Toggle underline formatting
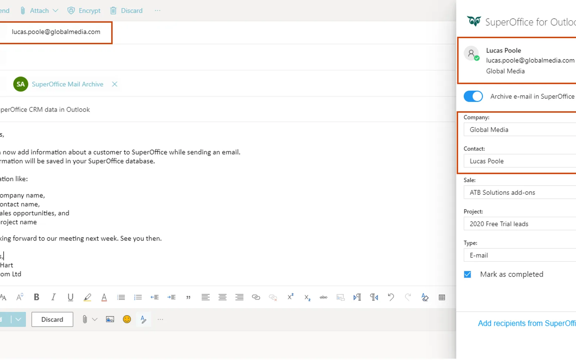The height and width of the screenshot is (360, 576). tap(70, 297)
